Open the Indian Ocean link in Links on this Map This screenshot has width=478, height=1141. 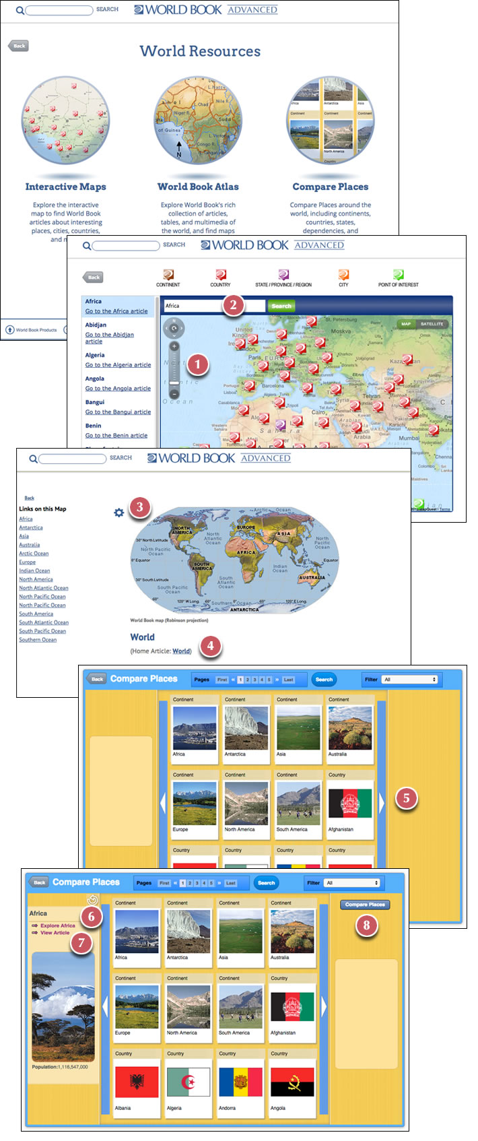34,570
